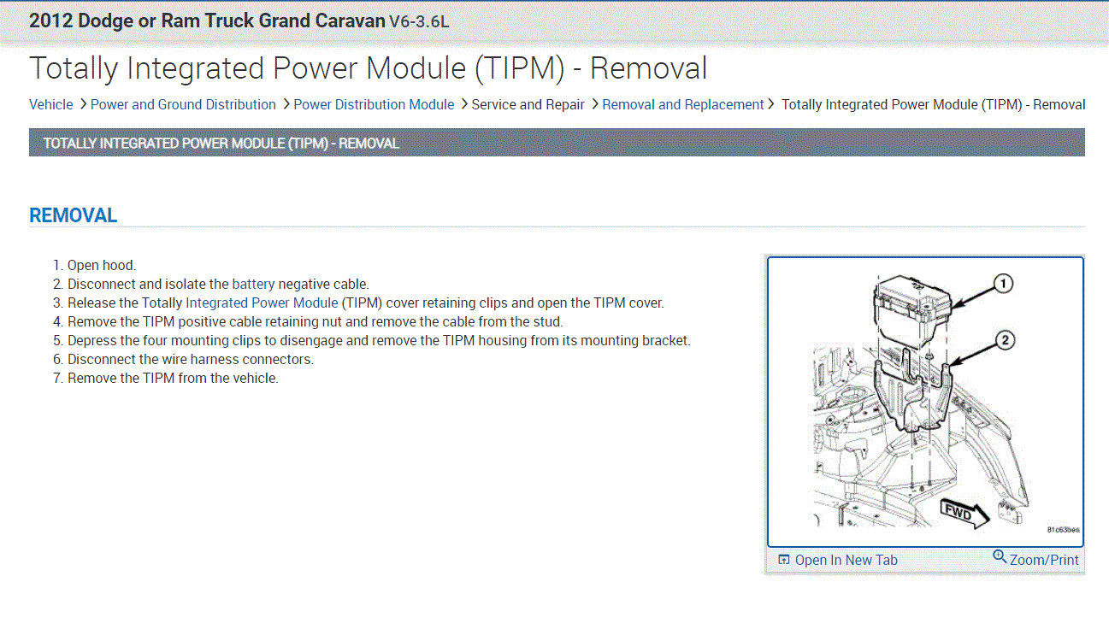Viewport: 1109px width, 629px height.
Task: Click the step "Disconnect the wire harness connectors."
Action: 191,359
